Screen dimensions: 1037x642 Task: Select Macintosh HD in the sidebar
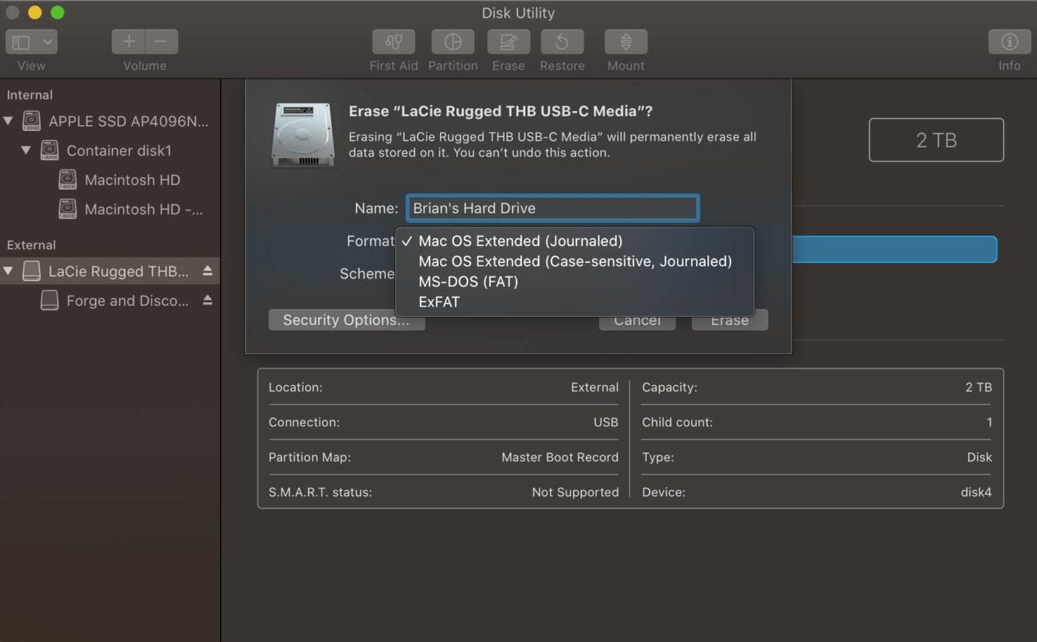130,179
